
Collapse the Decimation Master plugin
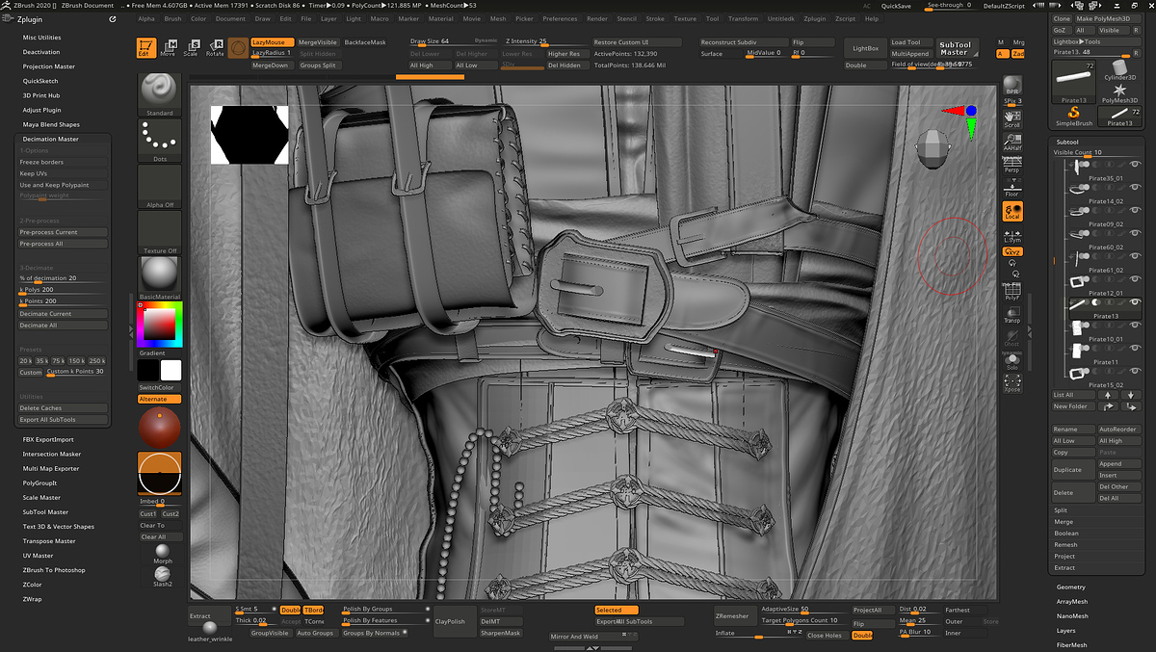tap(51, 139)
